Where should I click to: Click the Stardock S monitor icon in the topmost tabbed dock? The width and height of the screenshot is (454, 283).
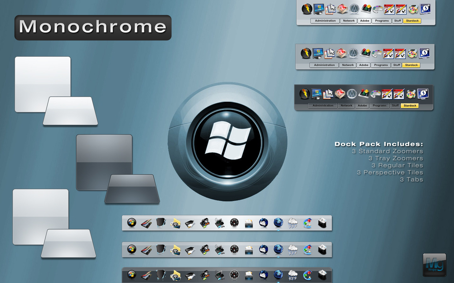425,9
